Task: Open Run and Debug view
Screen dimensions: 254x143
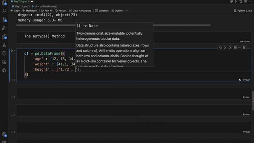Action: pyautogui.click(x=4, y=28)
